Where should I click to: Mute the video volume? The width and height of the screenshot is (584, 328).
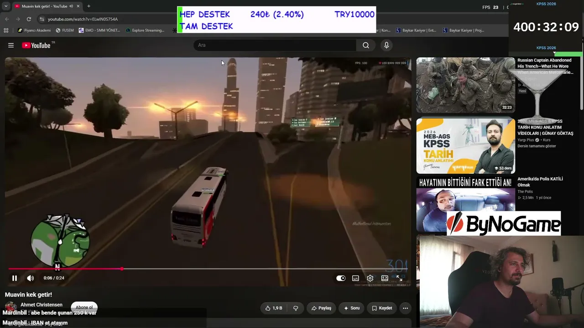(x=30, y=278)
